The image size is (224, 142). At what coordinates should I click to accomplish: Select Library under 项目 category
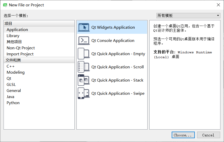coord(13,36)
